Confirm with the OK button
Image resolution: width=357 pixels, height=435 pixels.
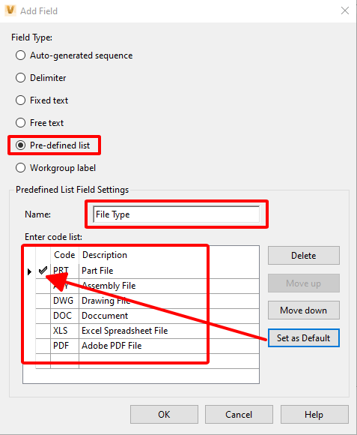pyautogui.click(x=164, y=415)
